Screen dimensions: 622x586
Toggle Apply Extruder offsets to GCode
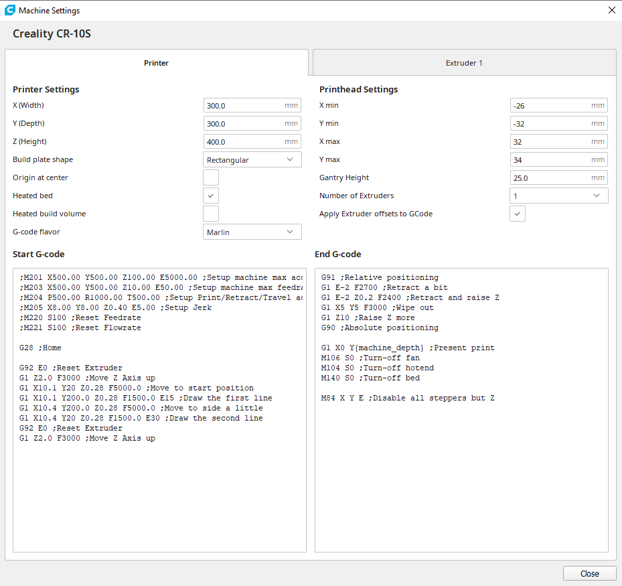tap(518, 214)
